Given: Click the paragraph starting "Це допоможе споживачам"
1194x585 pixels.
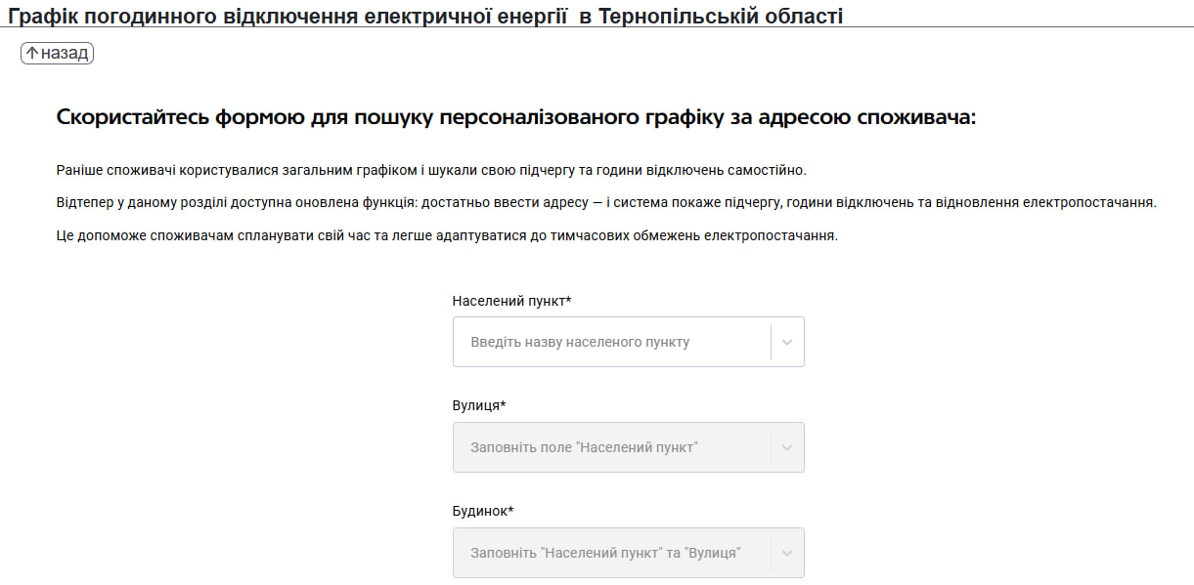Looking at the screenshot, I should click(447, 236).
